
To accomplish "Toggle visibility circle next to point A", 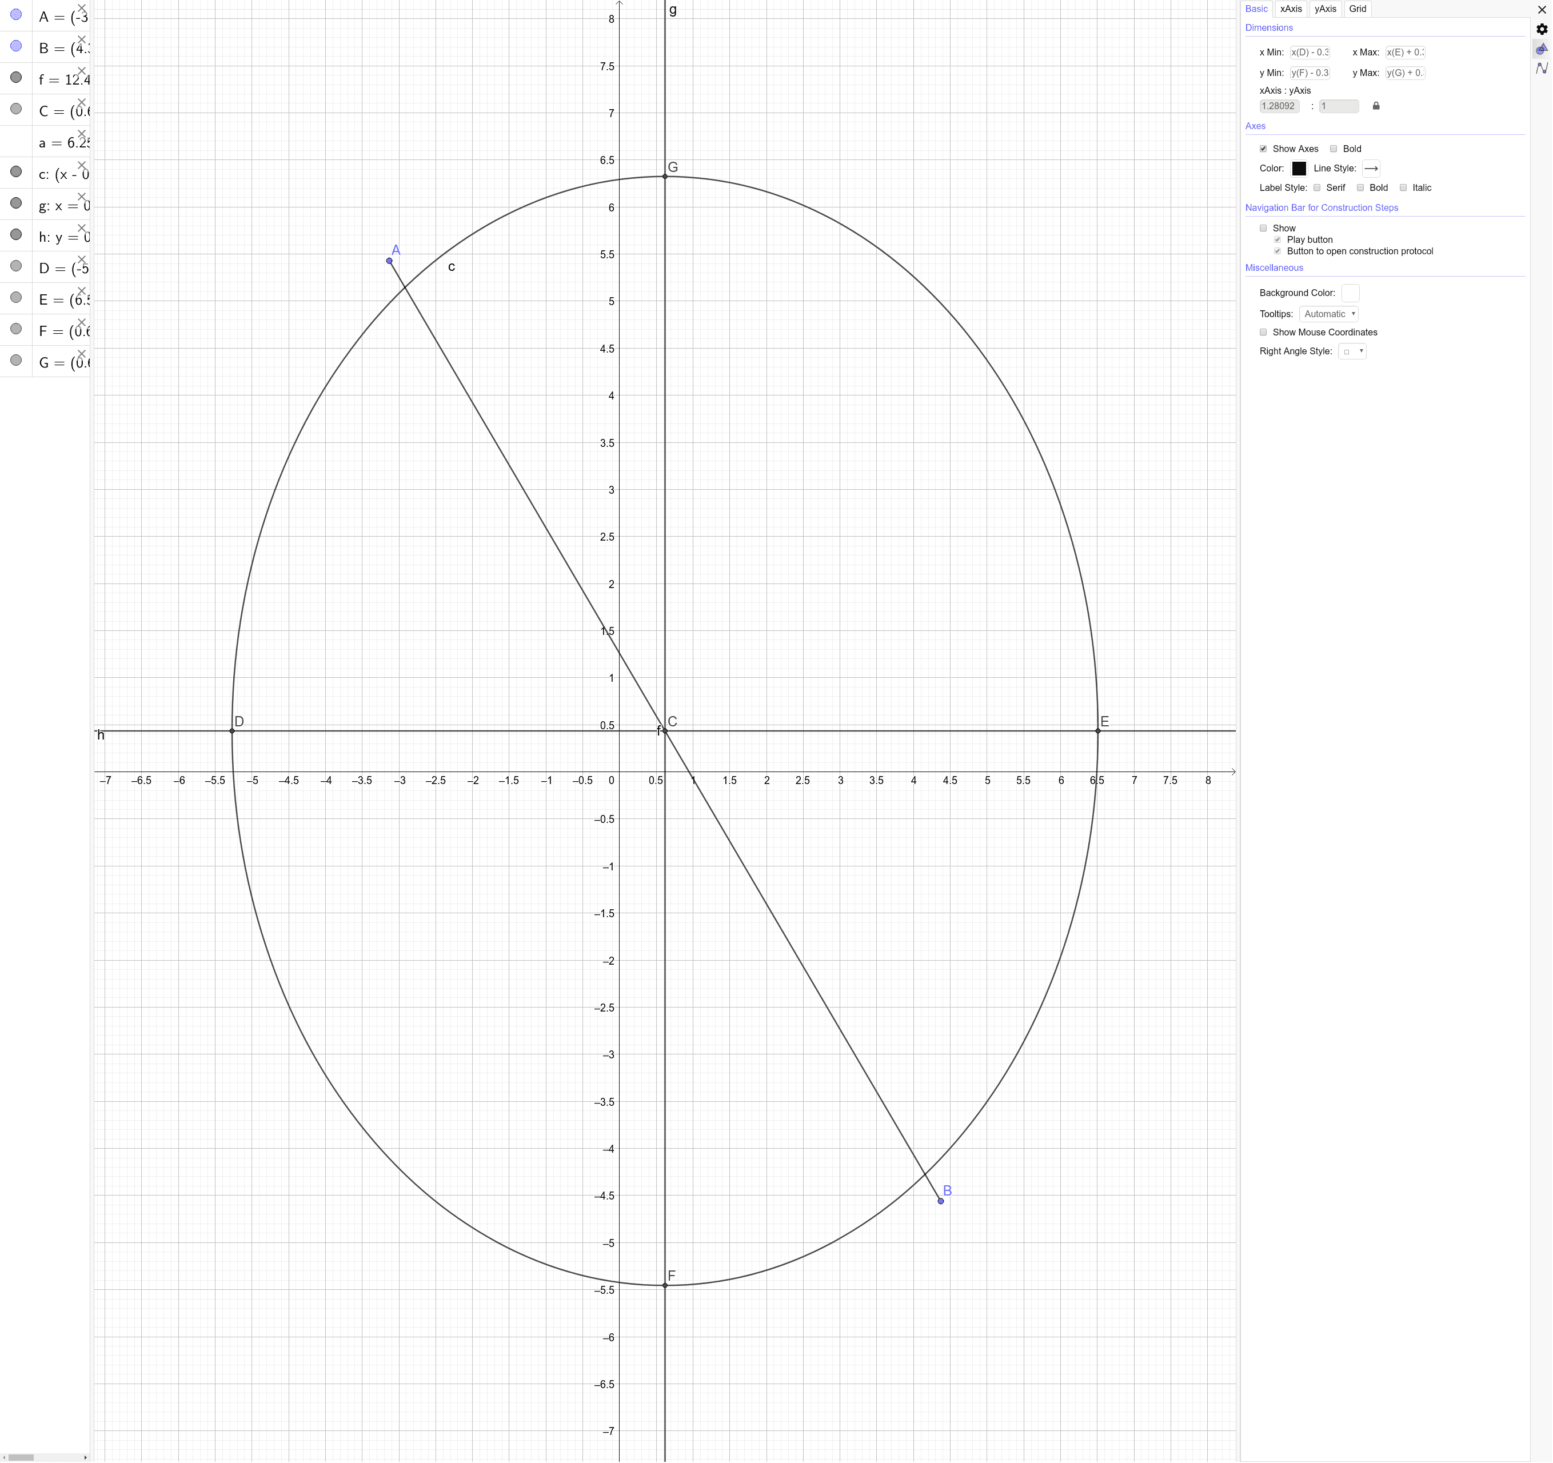I will (15, 14).
